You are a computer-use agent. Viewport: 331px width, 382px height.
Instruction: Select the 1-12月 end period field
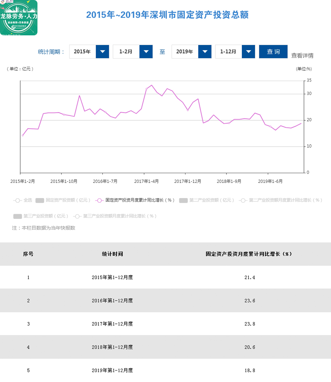click(228, 52)
